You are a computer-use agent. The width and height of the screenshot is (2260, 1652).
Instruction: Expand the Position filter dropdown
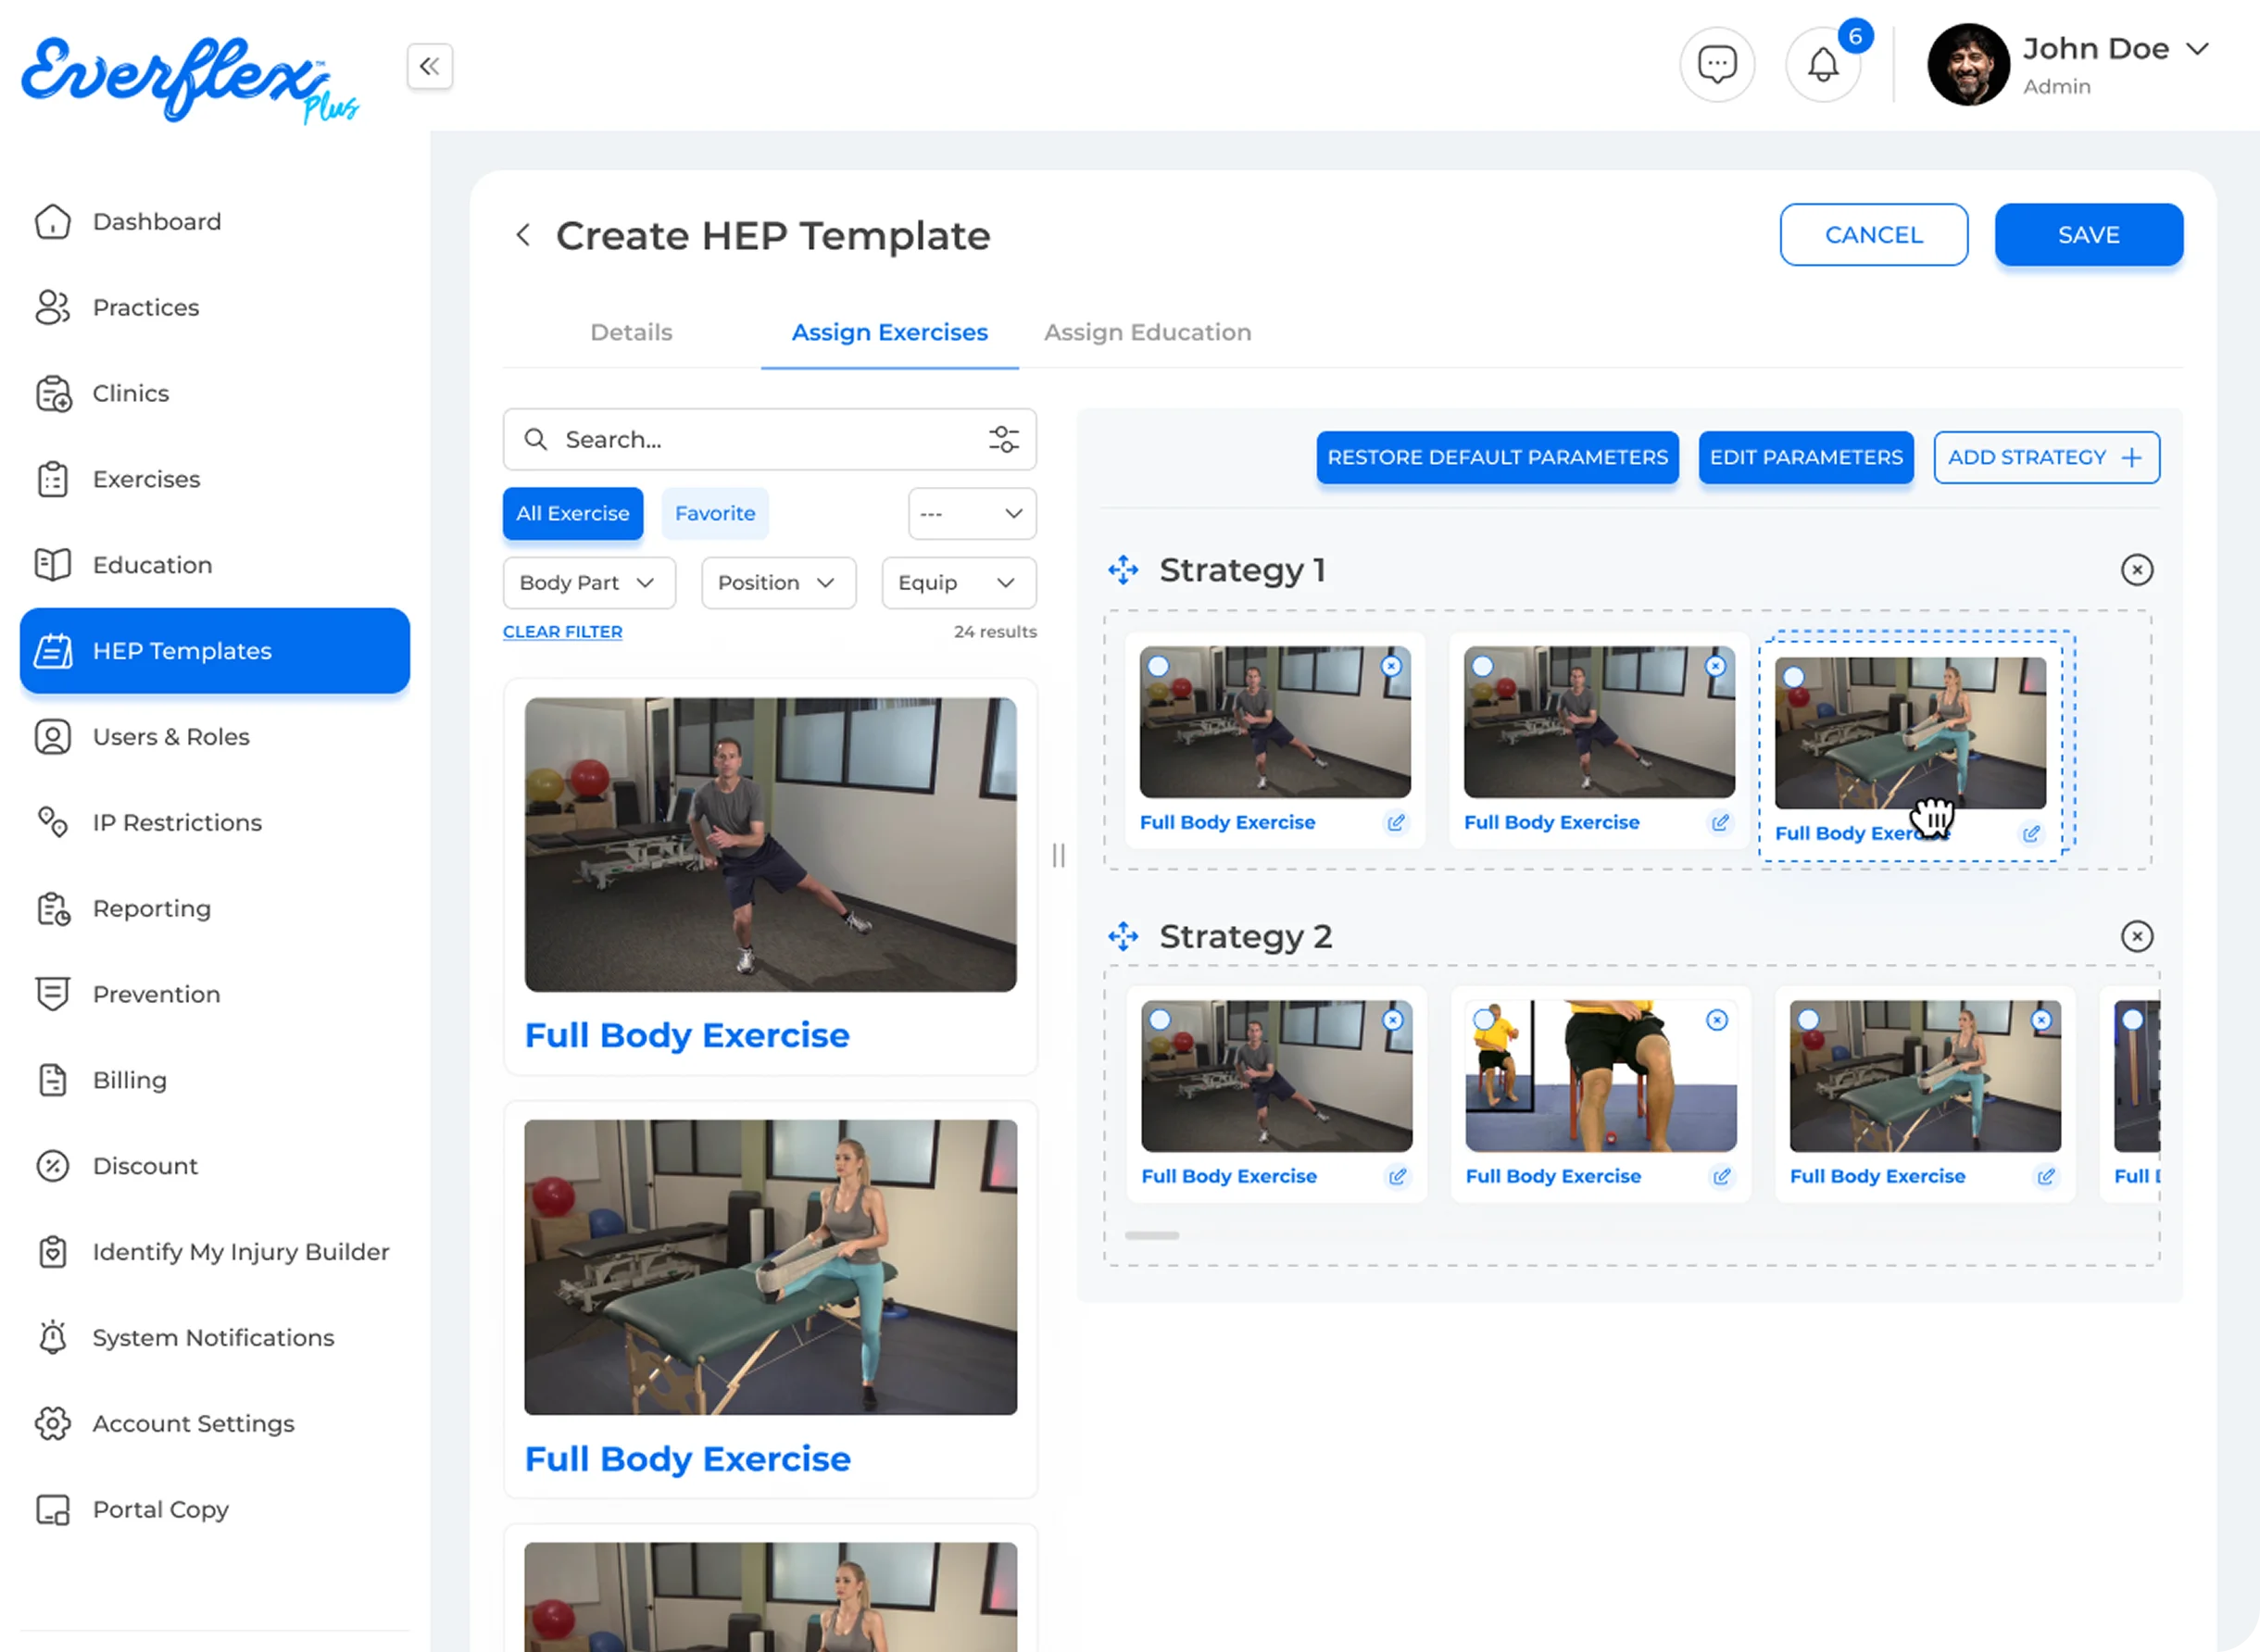coord(777,583)
